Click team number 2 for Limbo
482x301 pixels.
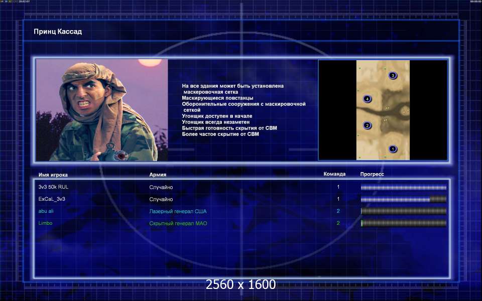tap(338, 223)
